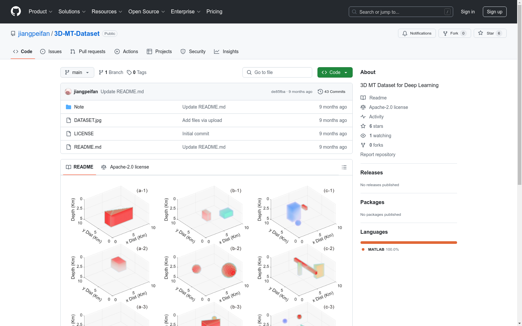522x326 pixels.
Task: Open the Projects tab
Action: pos(159,52)
